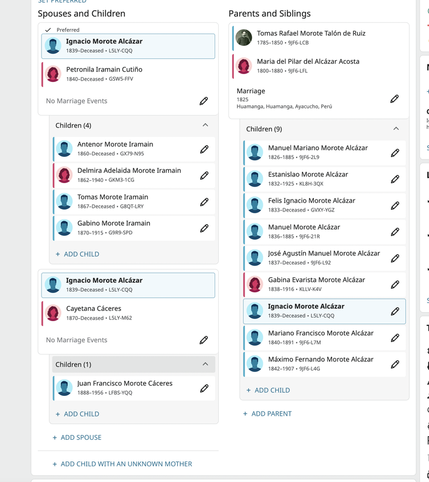Screen dimensions: 429x482
Task: Click the Preferred checkmark
Action: [x=48, y=30]
